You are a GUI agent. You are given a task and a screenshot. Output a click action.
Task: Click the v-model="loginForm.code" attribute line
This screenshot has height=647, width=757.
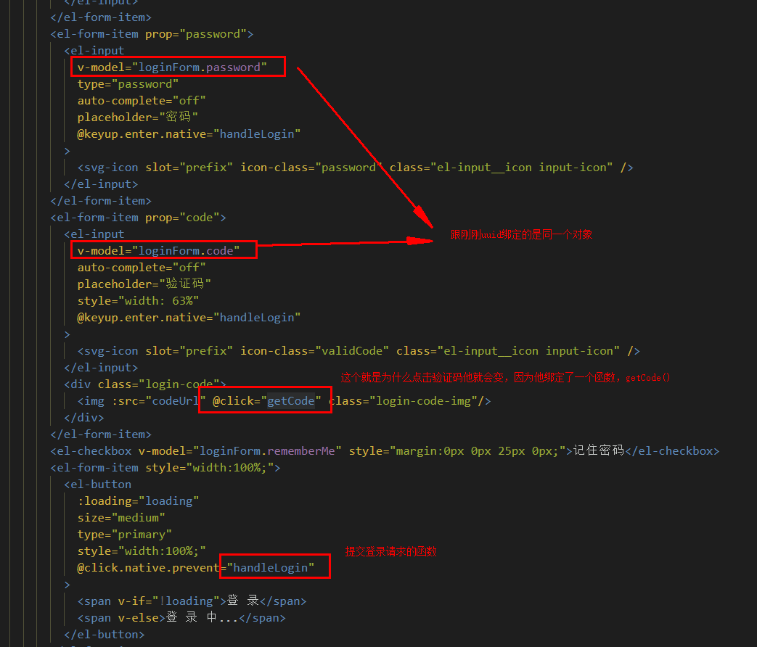[x=158, y=251]
